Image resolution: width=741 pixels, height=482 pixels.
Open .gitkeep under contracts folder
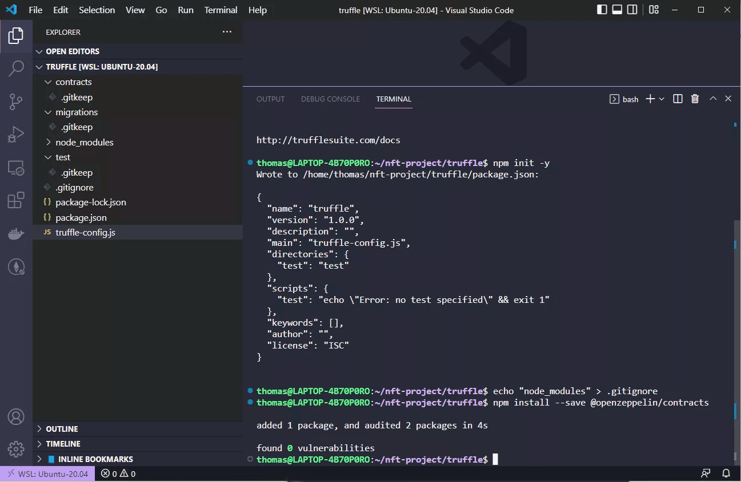tap(138, 98)
